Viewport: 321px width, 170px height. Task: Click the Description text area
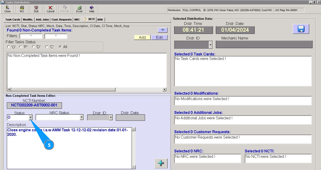(x=69, y=148)
